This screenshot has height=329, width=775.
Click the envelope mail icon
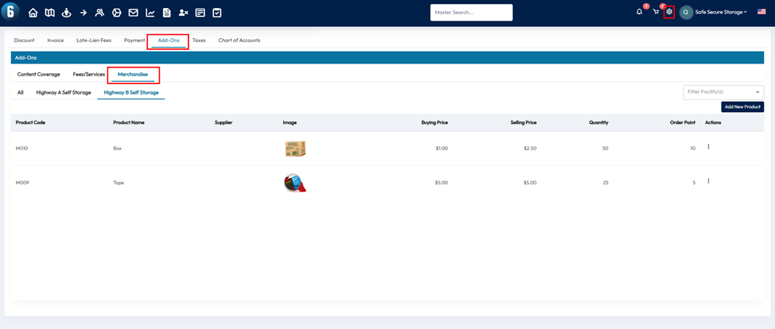coord(133,13)
